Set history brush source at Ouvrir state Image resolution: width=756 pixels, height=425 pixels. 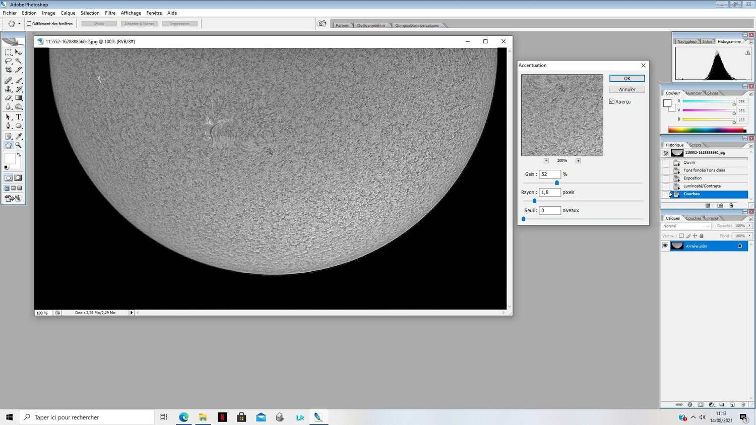(x=666, y=162)
